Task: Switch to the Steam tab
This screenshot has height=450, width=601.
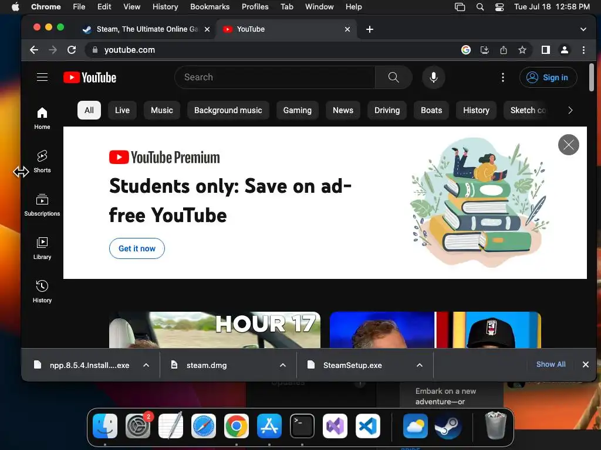Action: point(147,29)
